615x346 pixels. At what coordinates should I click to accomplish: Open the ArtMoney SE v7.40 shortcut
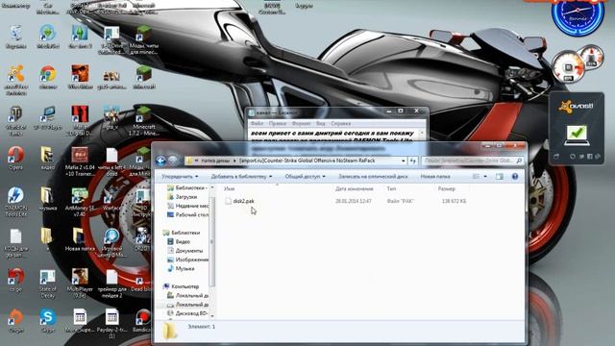tap(80, 201)
